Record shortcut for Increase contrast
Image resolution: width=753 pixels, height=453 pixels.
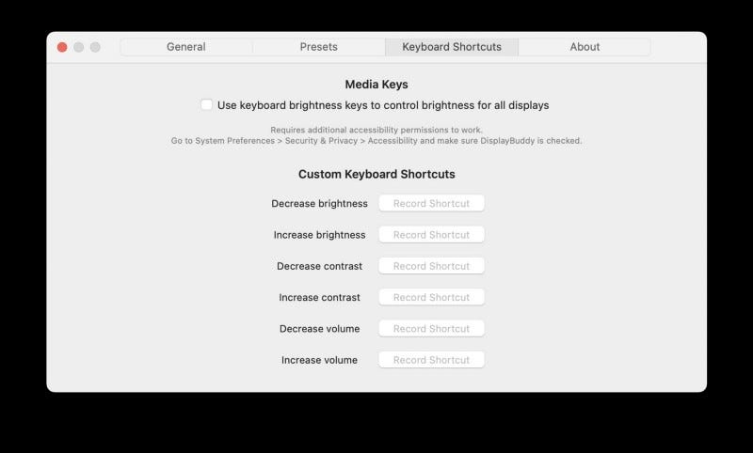[431, 297]
